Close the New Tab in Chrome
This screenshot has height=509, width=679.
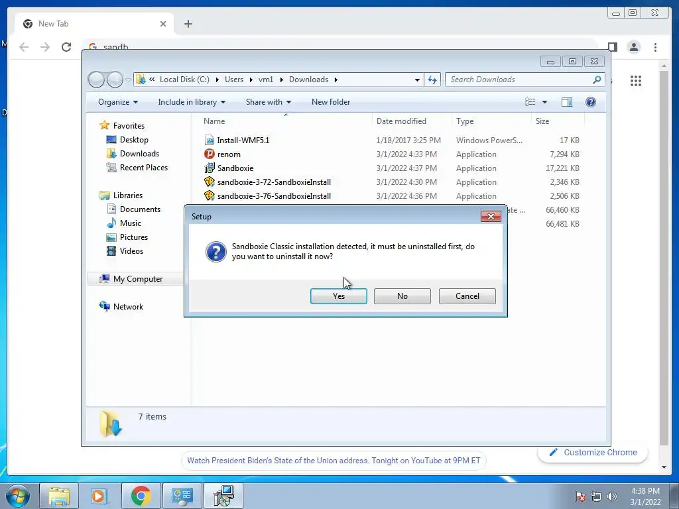163,24
